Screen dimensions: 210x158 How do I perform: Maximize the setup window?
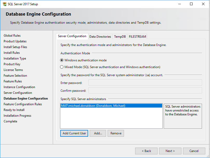click(191, 4)
